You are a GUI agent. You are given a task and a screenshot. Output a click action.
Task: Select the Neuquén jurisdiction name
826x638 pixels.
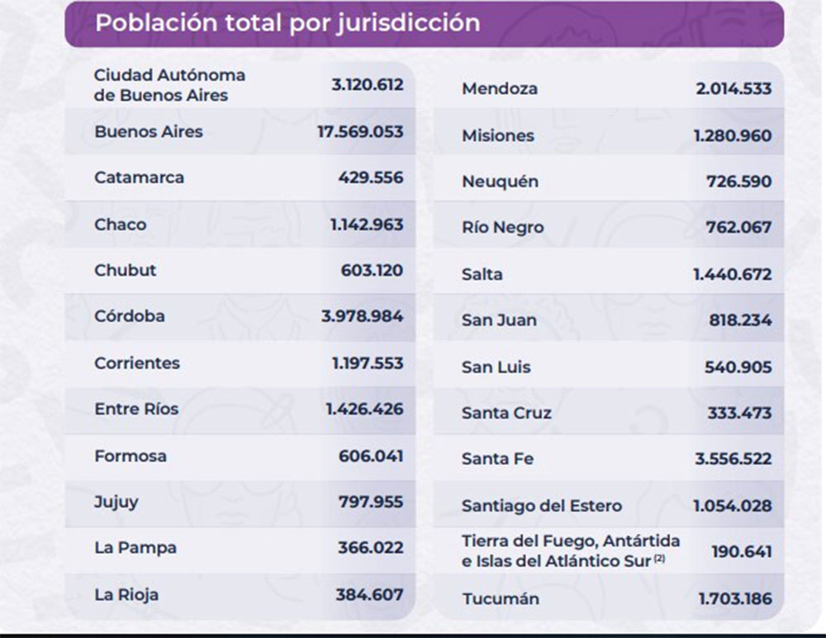coord(500,182)
